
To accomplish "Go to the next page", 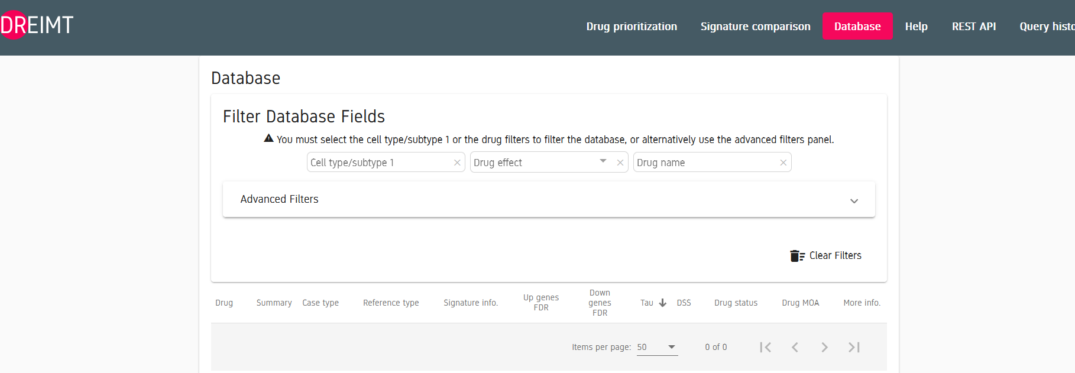I will pos(824,347).
